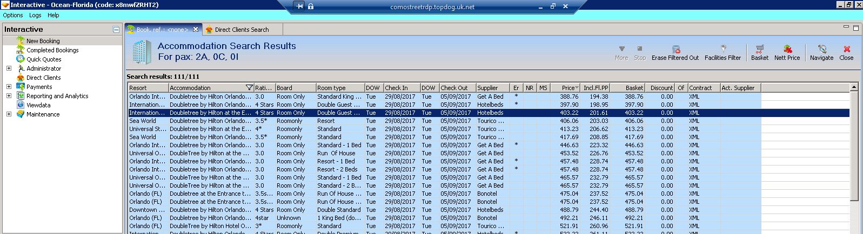Viewport: 863px width, 234px height.
Task: Click the Viewdata icon
Action: [x=21, y=105]
